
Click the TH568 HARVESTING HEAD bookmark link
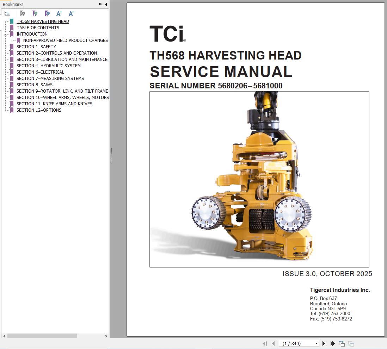pos(43,21)
